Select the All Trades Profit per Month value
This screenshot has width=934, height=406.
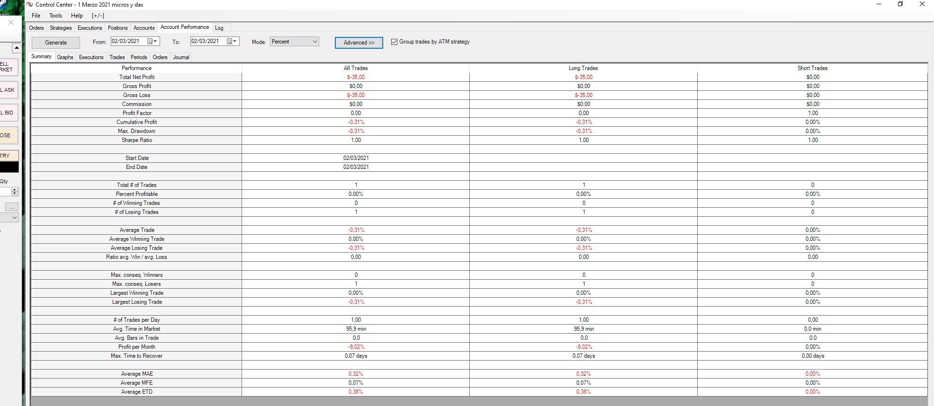pos(356,347)
